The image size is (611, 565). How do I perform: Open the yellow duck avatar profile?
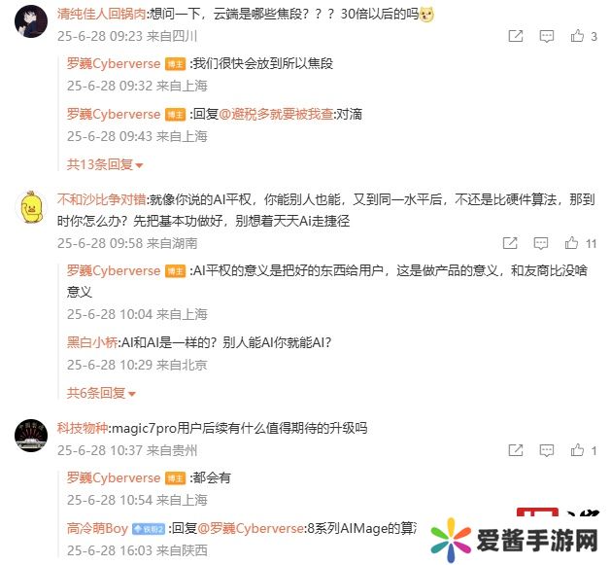point(31,207)
